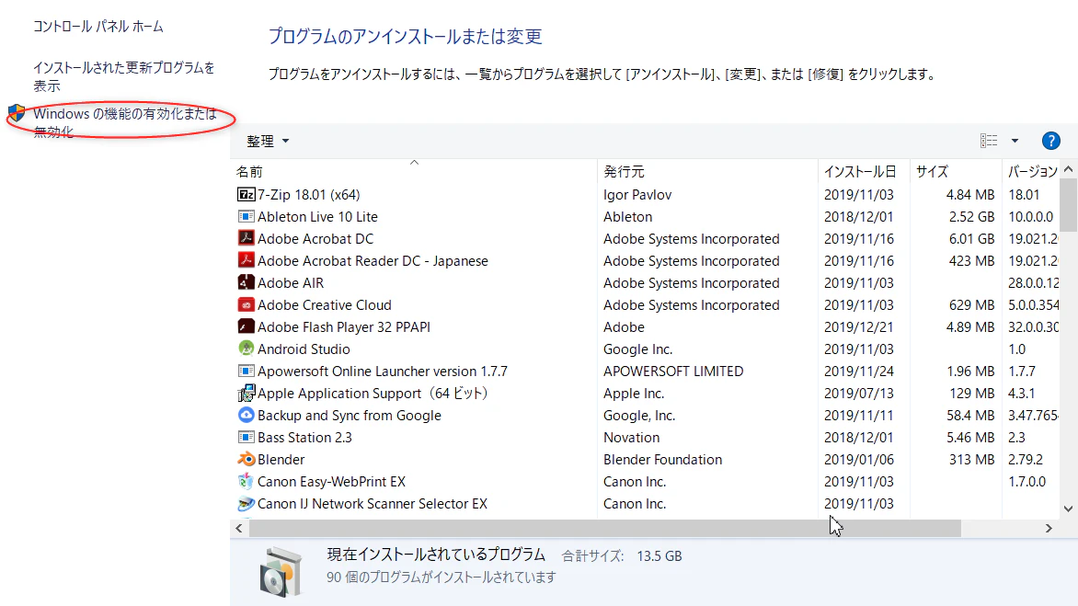1078x606 pixels.
Task: Click the view layout icon
Action: click(x=989, y=141)
